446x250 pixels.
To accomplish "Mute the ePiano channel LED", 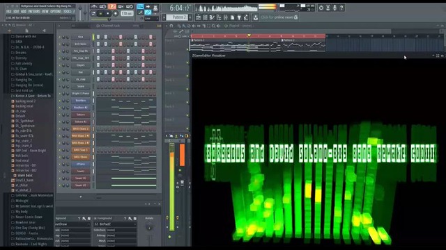I will (x=59, y=164).
